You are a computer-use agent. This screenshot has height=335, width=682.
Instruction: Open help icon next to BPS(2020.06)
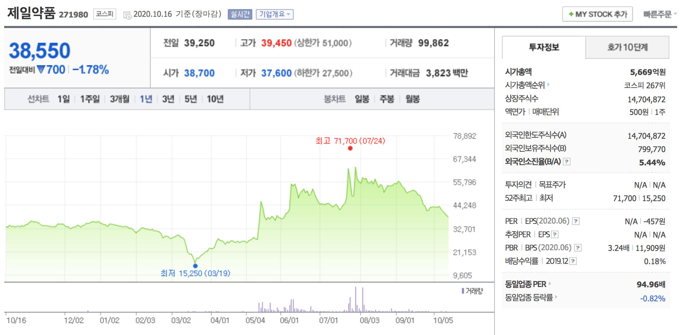(578, 248)
